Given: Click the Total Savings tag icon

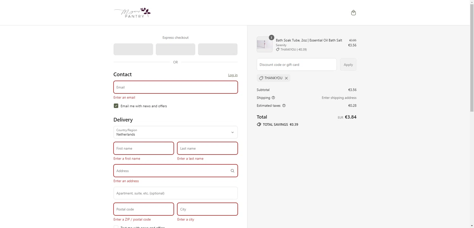Looking at the screenshot, I should click(259, 125).
